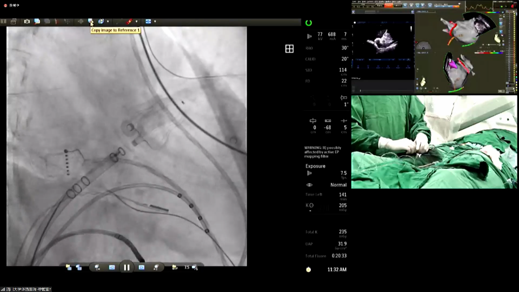The height and width of the screenshot is (292, 519).
Task: Click the Copy Image to Reference 1 icon
Action: coord(91,22)
